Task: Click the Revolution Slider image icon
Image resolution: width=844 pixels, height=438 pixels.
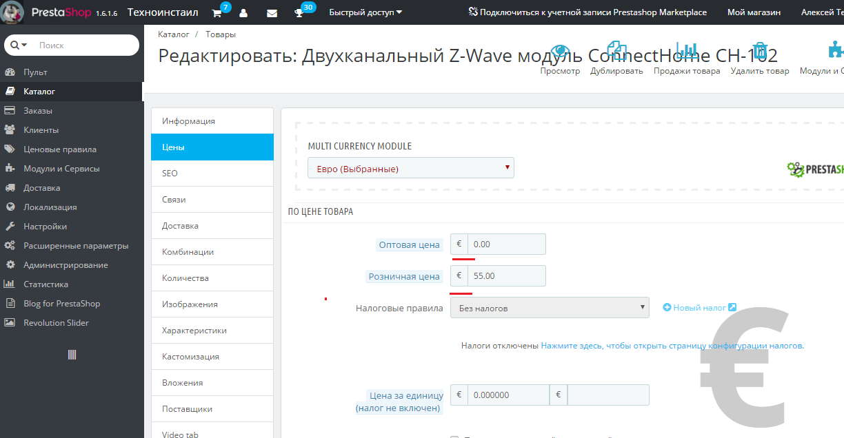Action: [x=10, y=323]
